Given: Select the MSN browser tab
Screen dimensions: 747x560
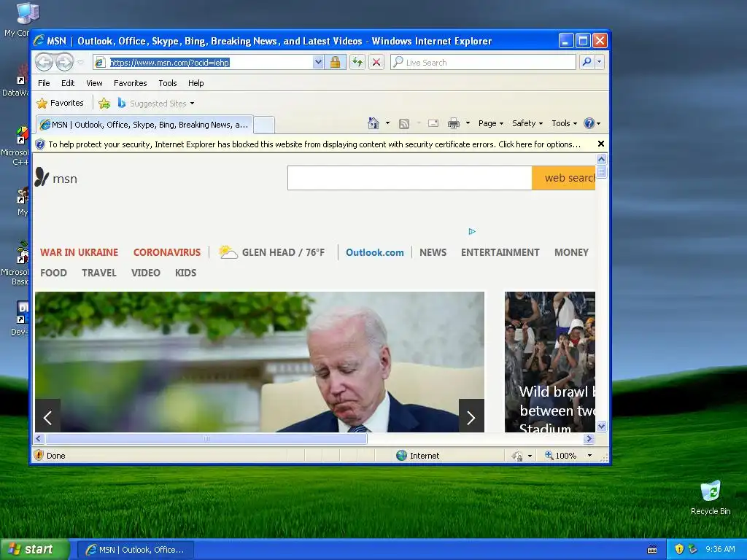Looking at the screenshot, I should coord(144,125).
